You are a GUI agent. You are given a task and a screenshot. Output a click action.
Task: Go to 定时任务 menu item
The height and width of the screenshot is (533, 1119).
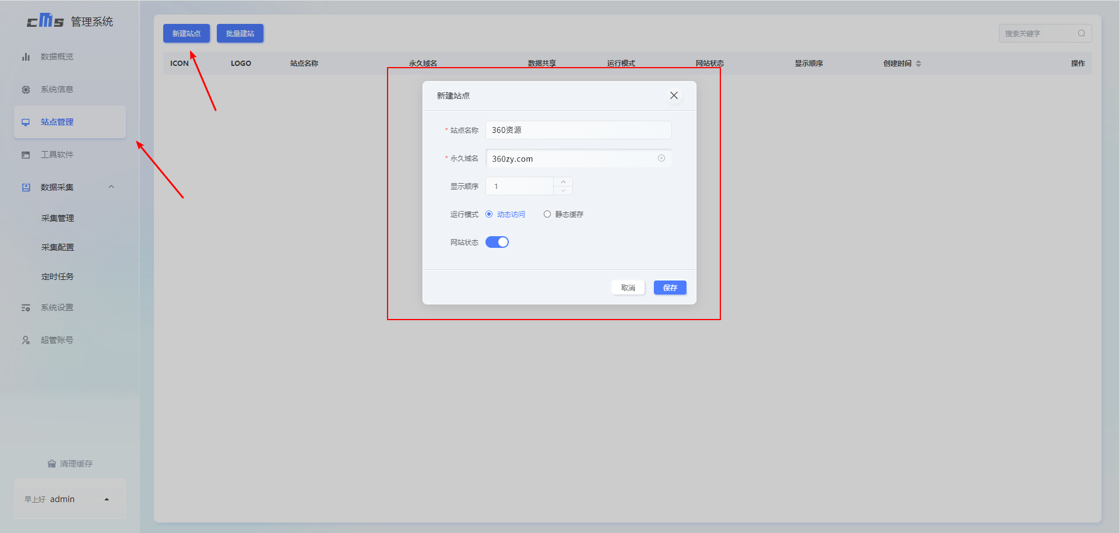pos(58,276)
